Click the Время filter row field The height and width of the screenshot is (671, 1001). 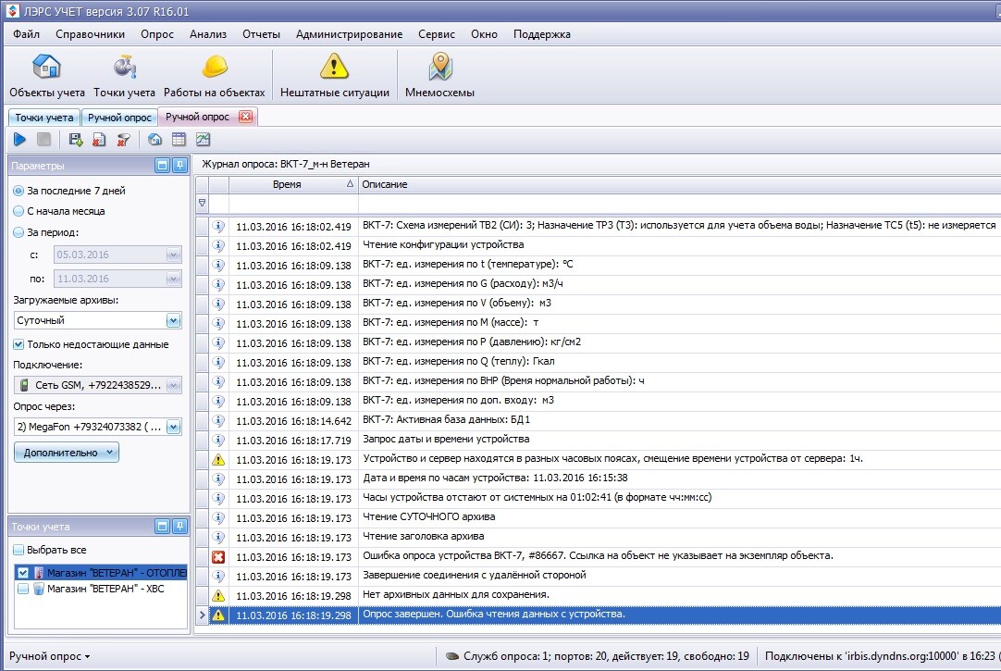[x=293, y=204]
